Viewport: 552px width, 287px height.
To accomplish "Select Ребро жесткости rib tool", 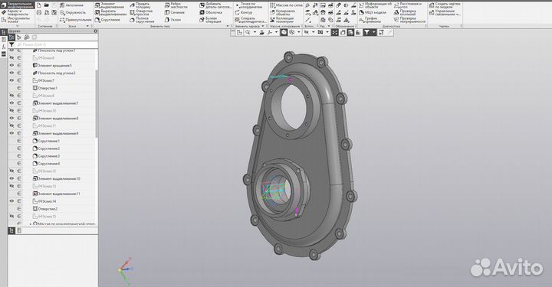I will 176,5.
